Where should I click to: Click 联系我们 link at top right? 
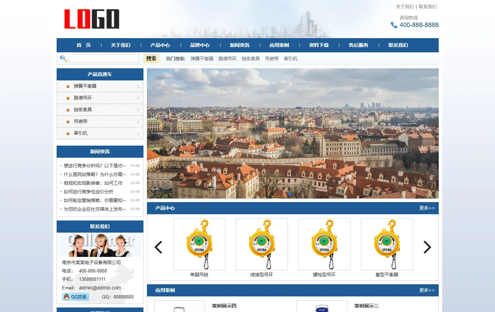[428, 7]
